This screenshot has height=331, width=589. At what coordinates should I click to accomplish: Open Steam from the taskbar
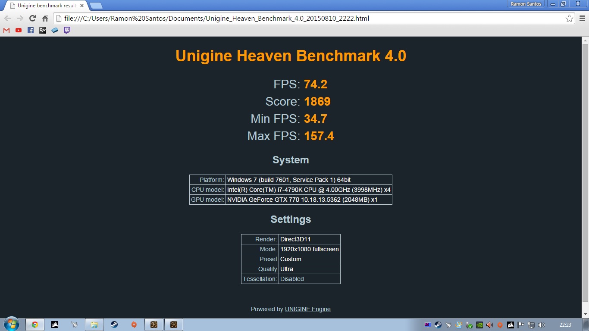coord(114,325)
